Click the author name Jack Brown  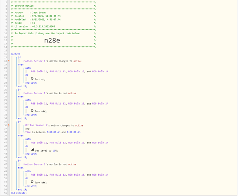tap(39, 13)
